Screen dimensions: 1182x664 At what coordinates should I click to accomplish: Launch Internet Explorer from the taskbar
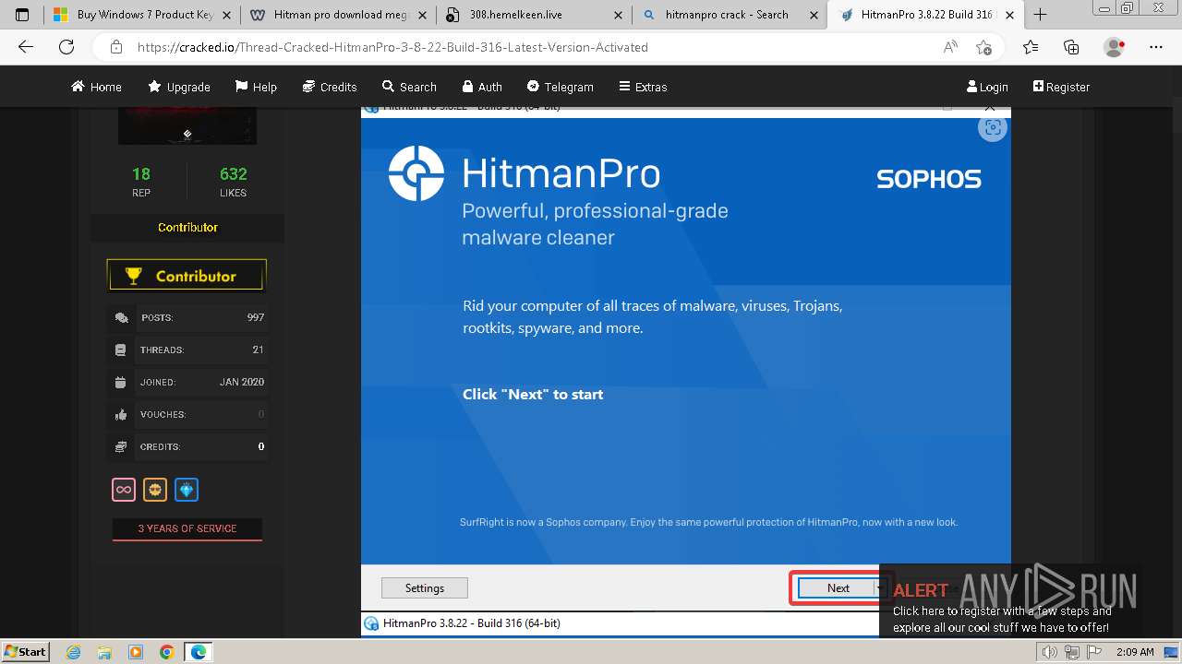tap(74, 652)
